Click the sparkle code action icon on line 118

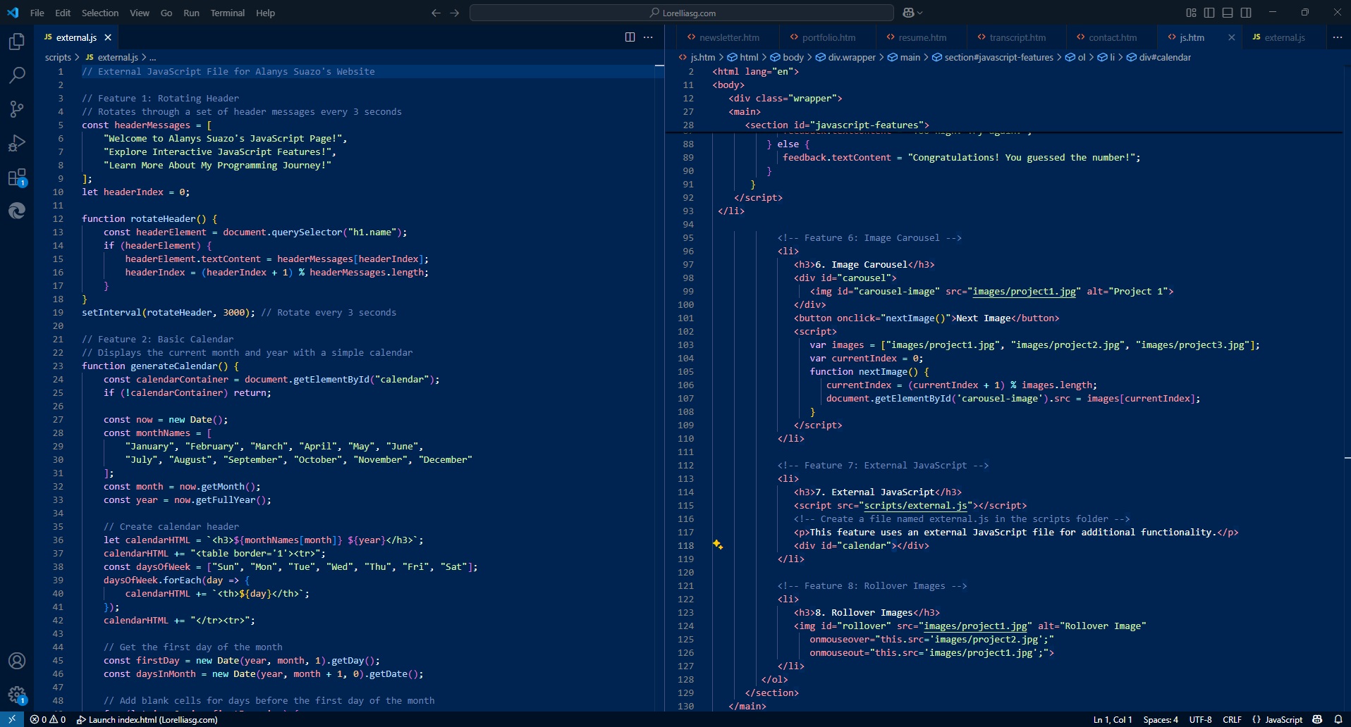pyautogui.click(x=718, y=545)
